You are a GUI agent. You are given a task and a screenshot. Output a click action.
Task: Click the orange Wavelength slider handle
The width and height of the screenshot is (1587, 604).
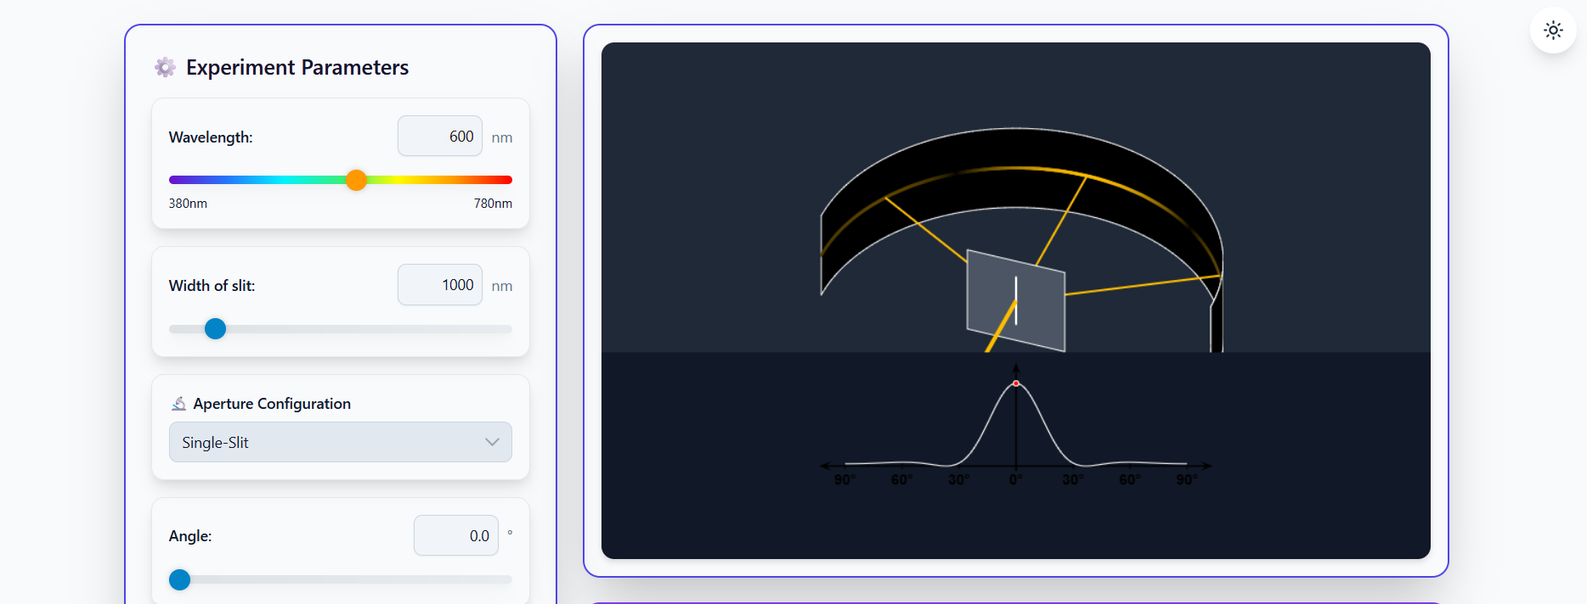357,180
